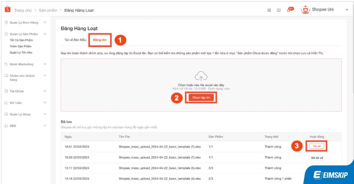Click the Shopee logo icon
The width and height of the screenshot is (354, 184).
point(7,9)
